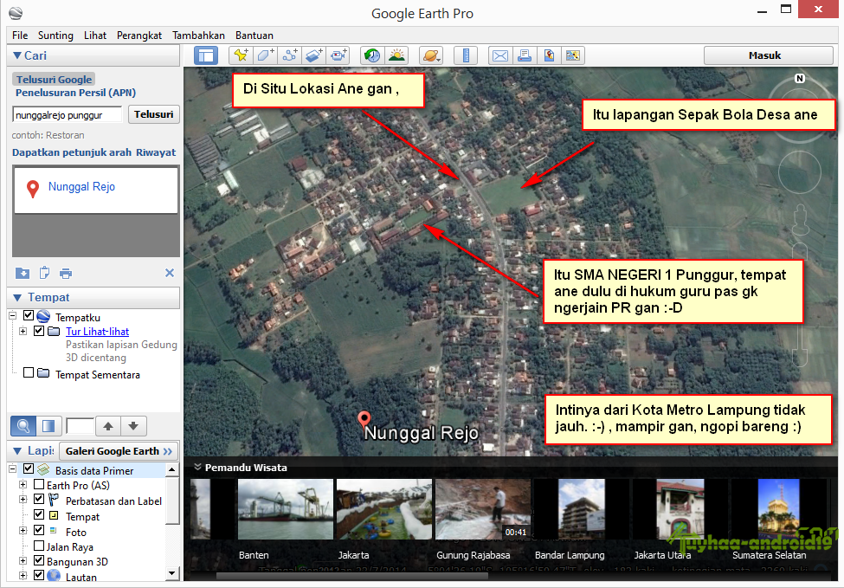
Task: Open the Perangkat menu
Action: tap(139, 35)
